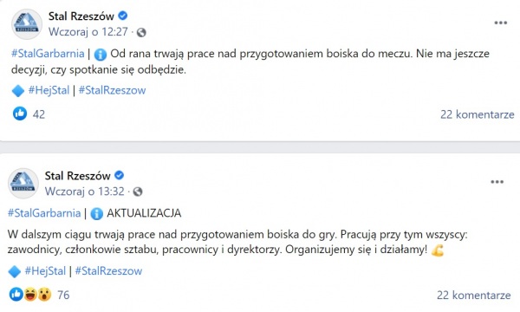Click public globe icon on 12:27 post

(x=141, y=32)
